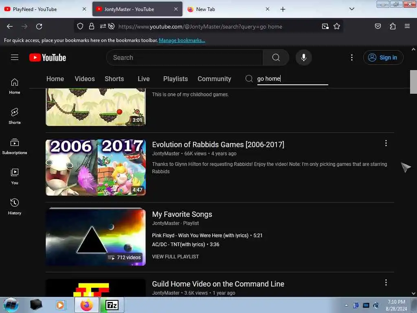Click the Firefox taskbar icon

pos(86,305)
